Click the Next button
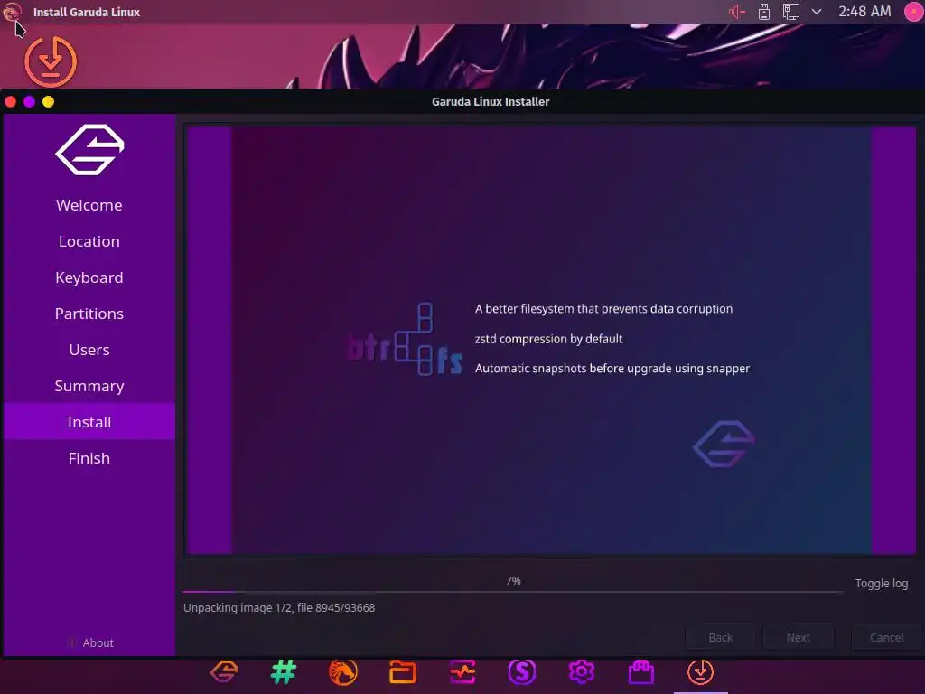The image size is (925, 694). (x=799, y=637)
